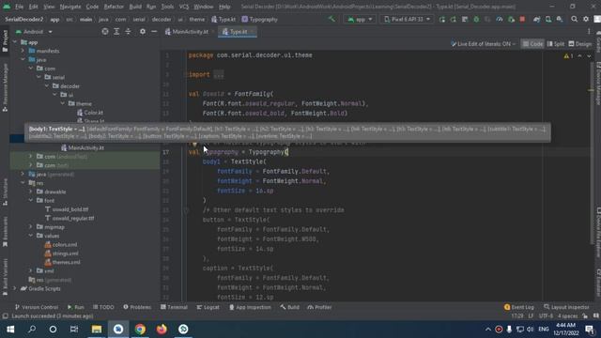Viewport: 601px width, 338px height.
Task: Open Chrome from the taskbar
Action: 140,330
